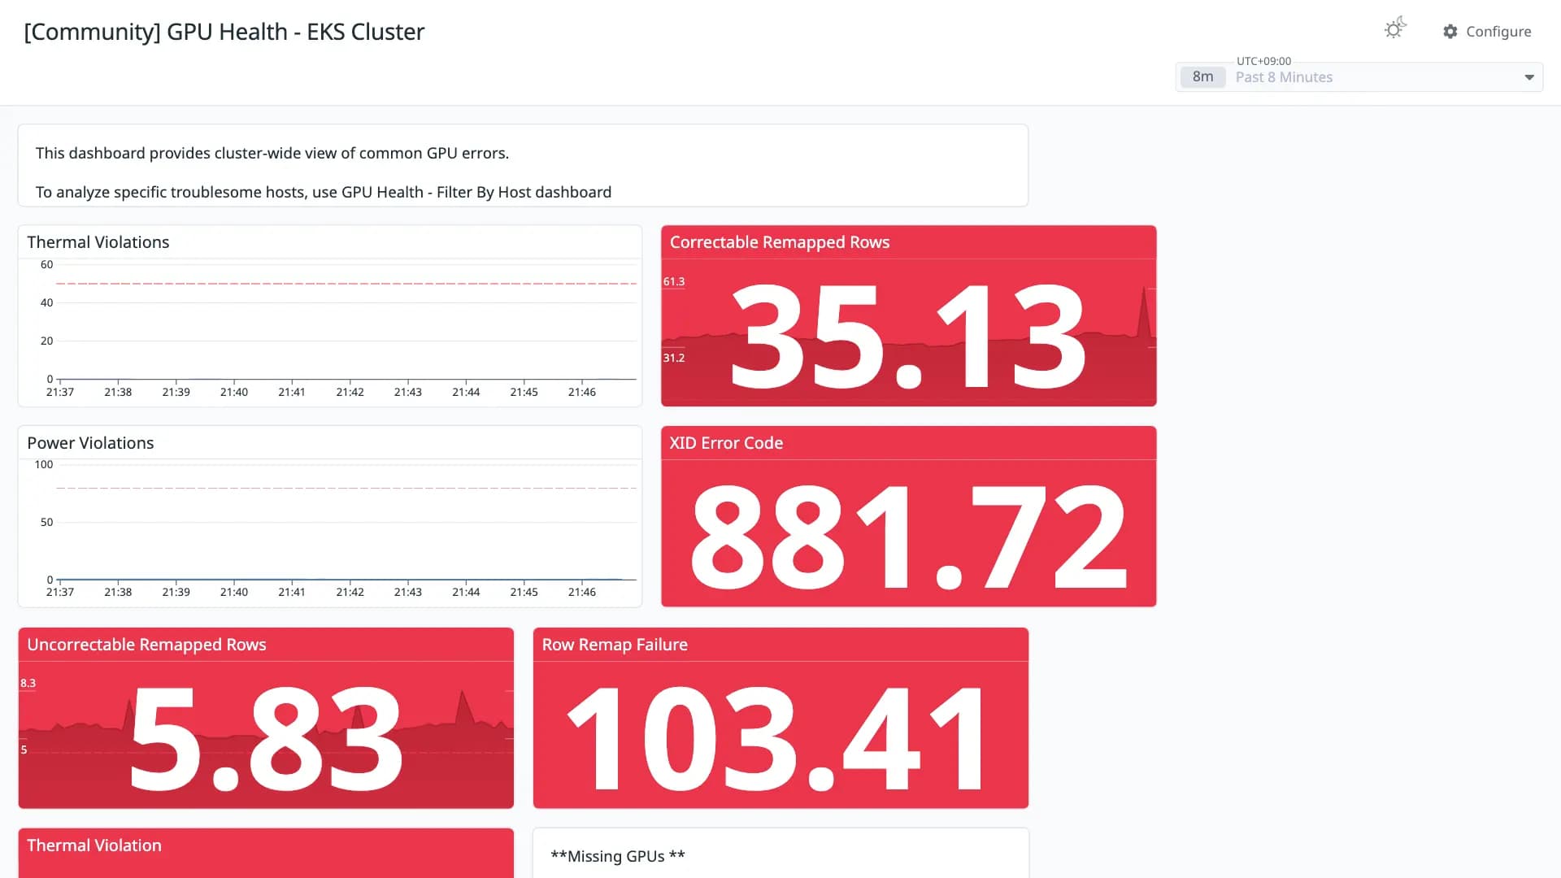Screen dimensions: 1561x878
Task: Click the Correctable Remapped Rows widget title
Action: pyautogui.click(x=780, y=242)
